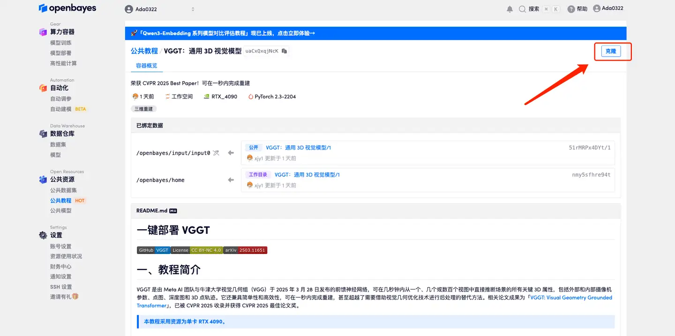Open the Ada0322 workspace switcher dropdown
Screen dimensions: 675x336
tap(160, 9)
